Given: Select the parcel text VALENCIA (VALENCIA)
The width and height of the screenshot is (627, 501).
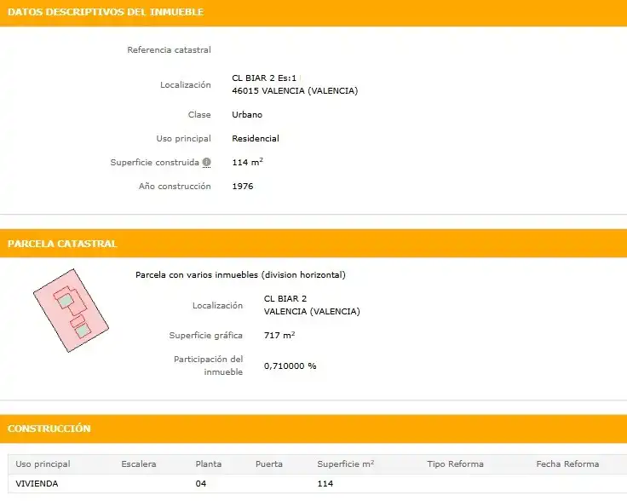Looking at the screenshot, I should [312, 312].
